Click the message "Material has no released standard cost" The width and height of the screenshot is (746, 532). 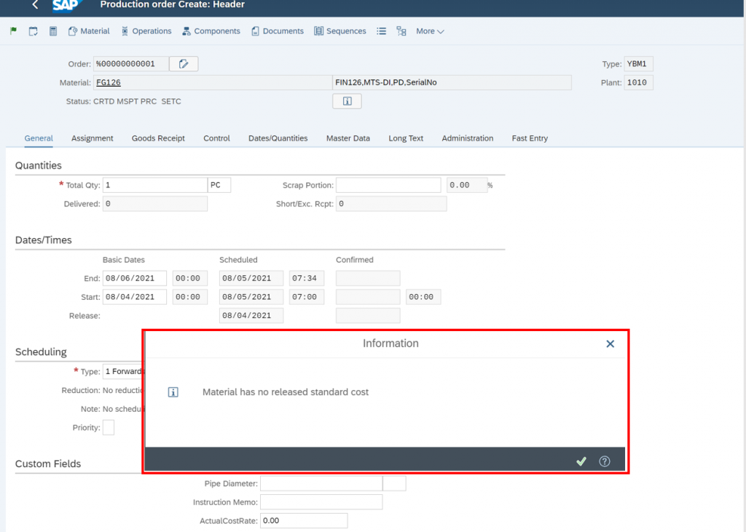coord(286,392)
